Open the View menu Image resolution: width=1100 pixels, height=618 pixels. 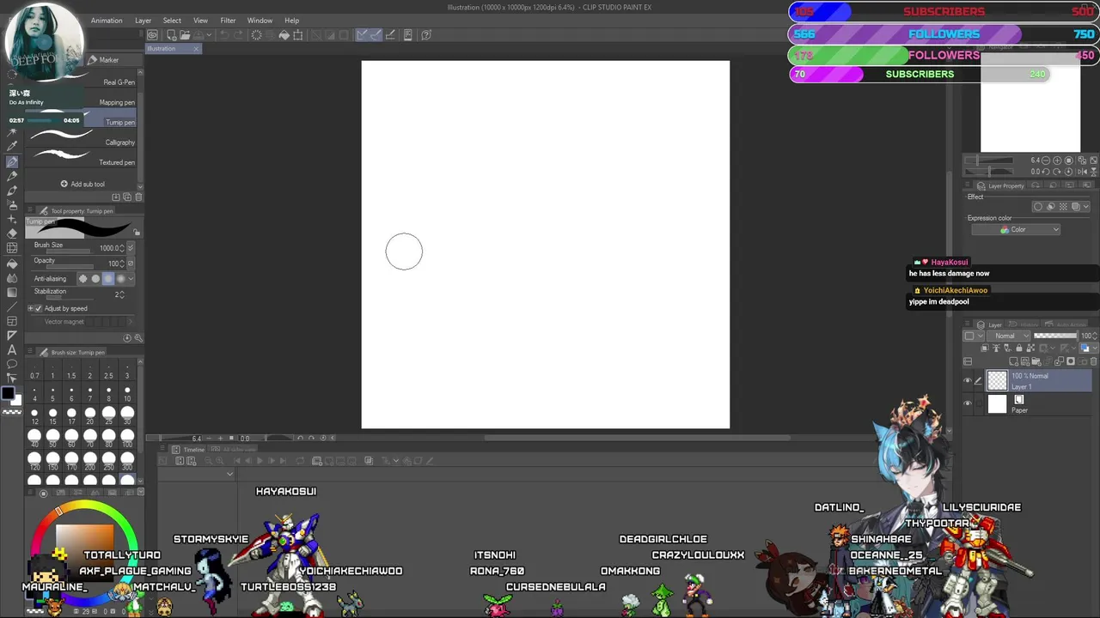(200, 21)
